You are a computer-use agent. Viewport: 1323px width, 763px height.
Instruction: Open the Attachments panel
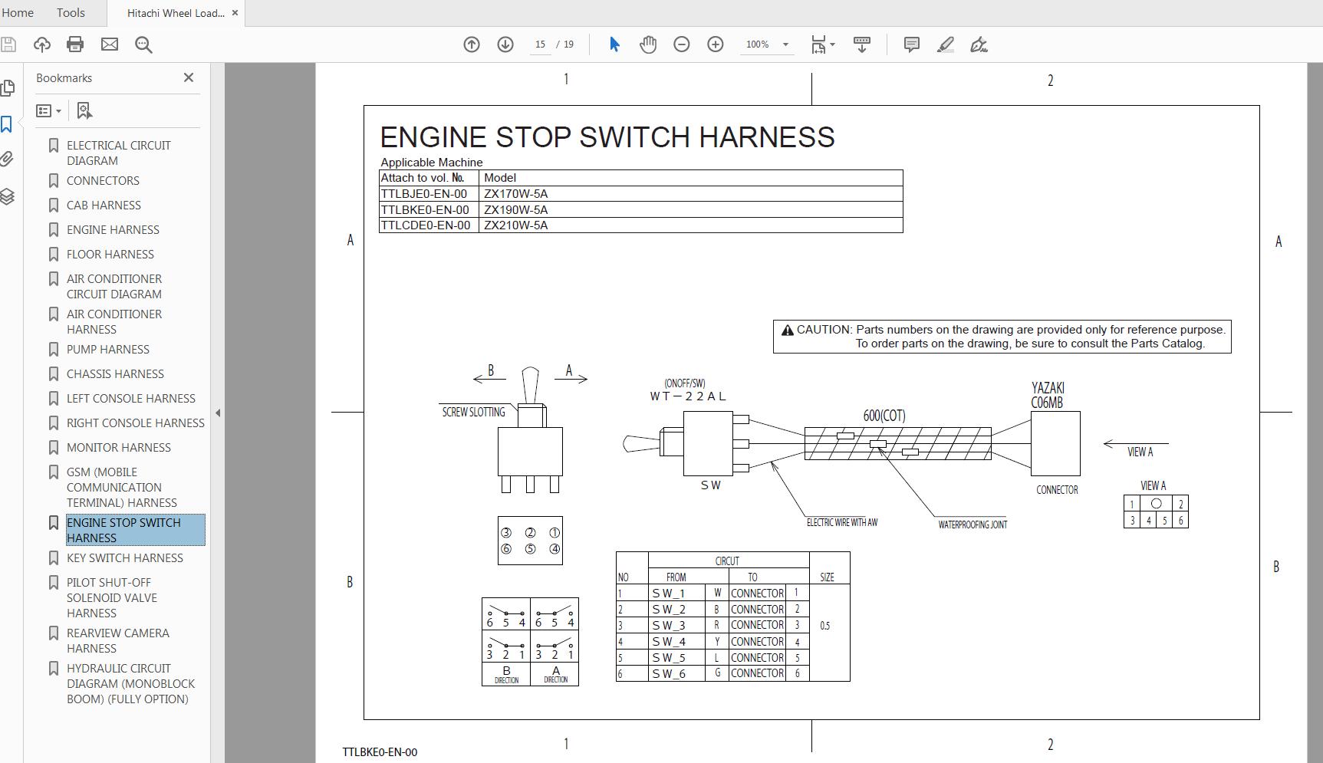click(8, 160)
